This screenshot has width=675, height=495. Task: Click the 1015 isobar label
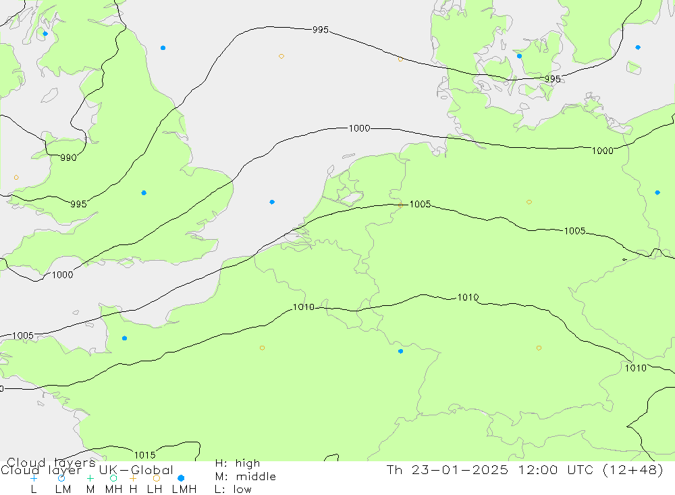[144, 455]
